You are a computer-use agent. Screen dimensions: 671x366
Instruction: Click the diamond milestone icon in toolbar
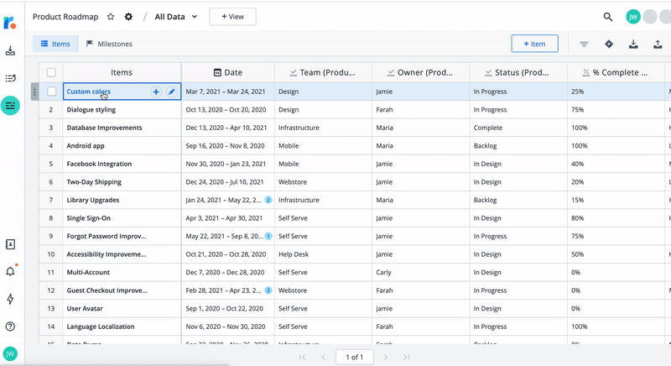[609, 44]
